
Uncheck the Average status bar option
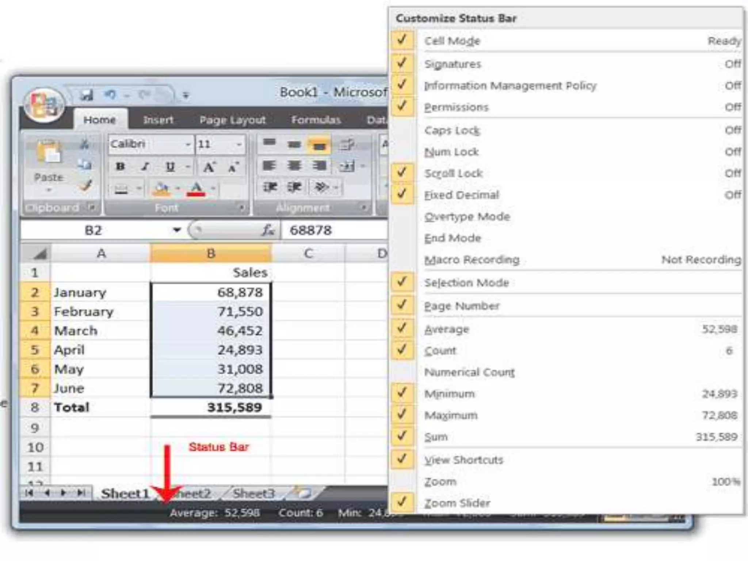(x=446, y=329)
